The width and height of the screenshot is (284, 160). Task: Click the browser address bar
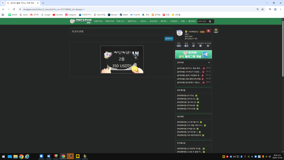click(138, 9)
